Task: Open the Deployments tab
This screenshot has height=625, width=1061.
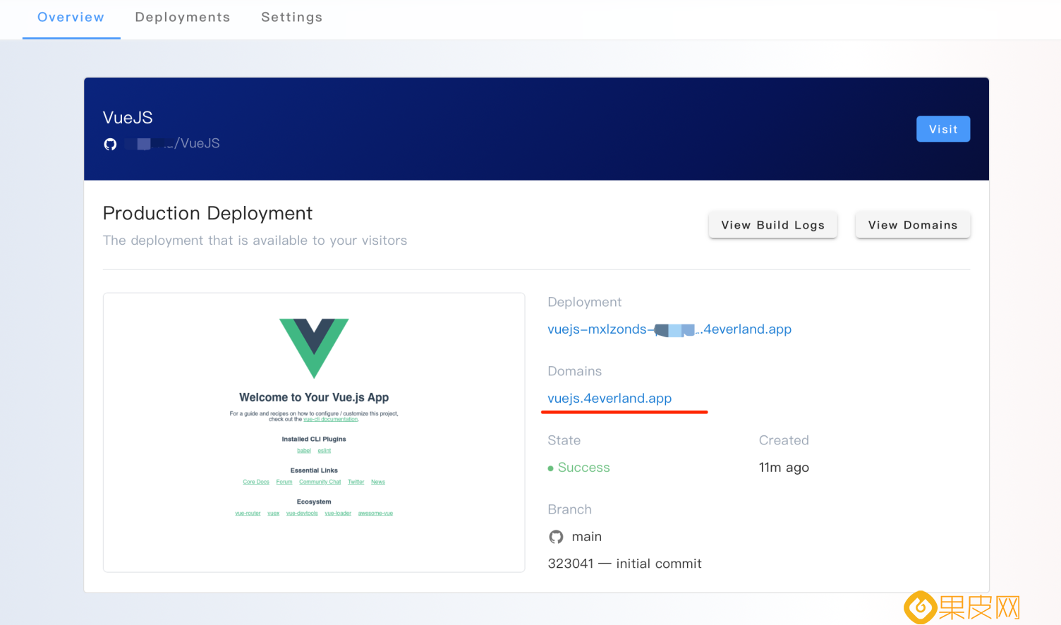Action: [x=183, y=18]
